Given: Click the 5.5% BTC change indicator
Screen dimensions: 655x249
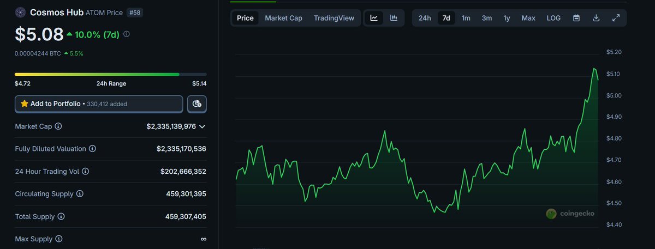Looking at the screenshot, I should pos(74,53).
